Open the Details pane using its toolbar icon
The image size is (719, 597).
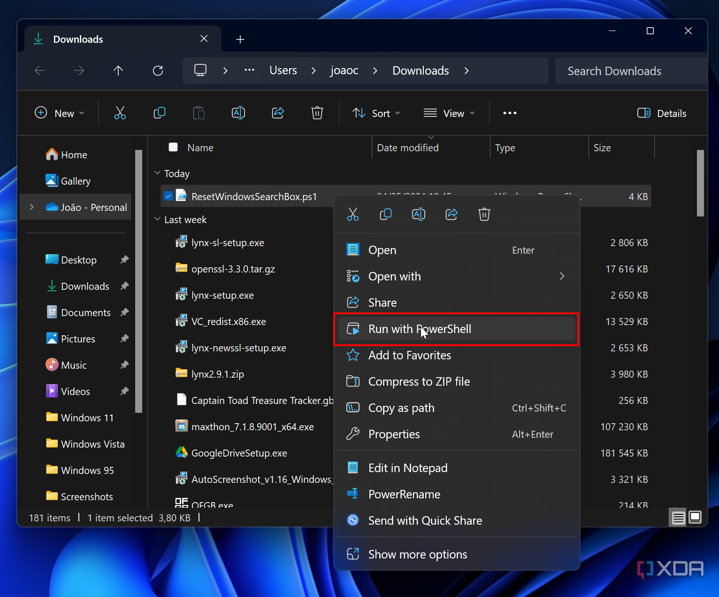pyautogui.click(x=661, y=113)
